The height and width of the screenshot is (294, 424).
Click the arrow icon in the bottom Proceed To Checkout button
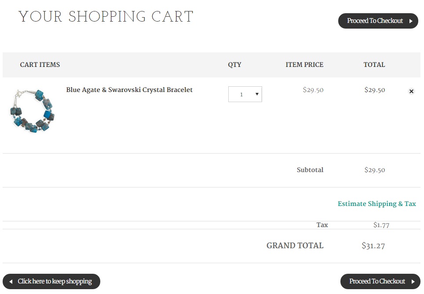coord(413,282)
